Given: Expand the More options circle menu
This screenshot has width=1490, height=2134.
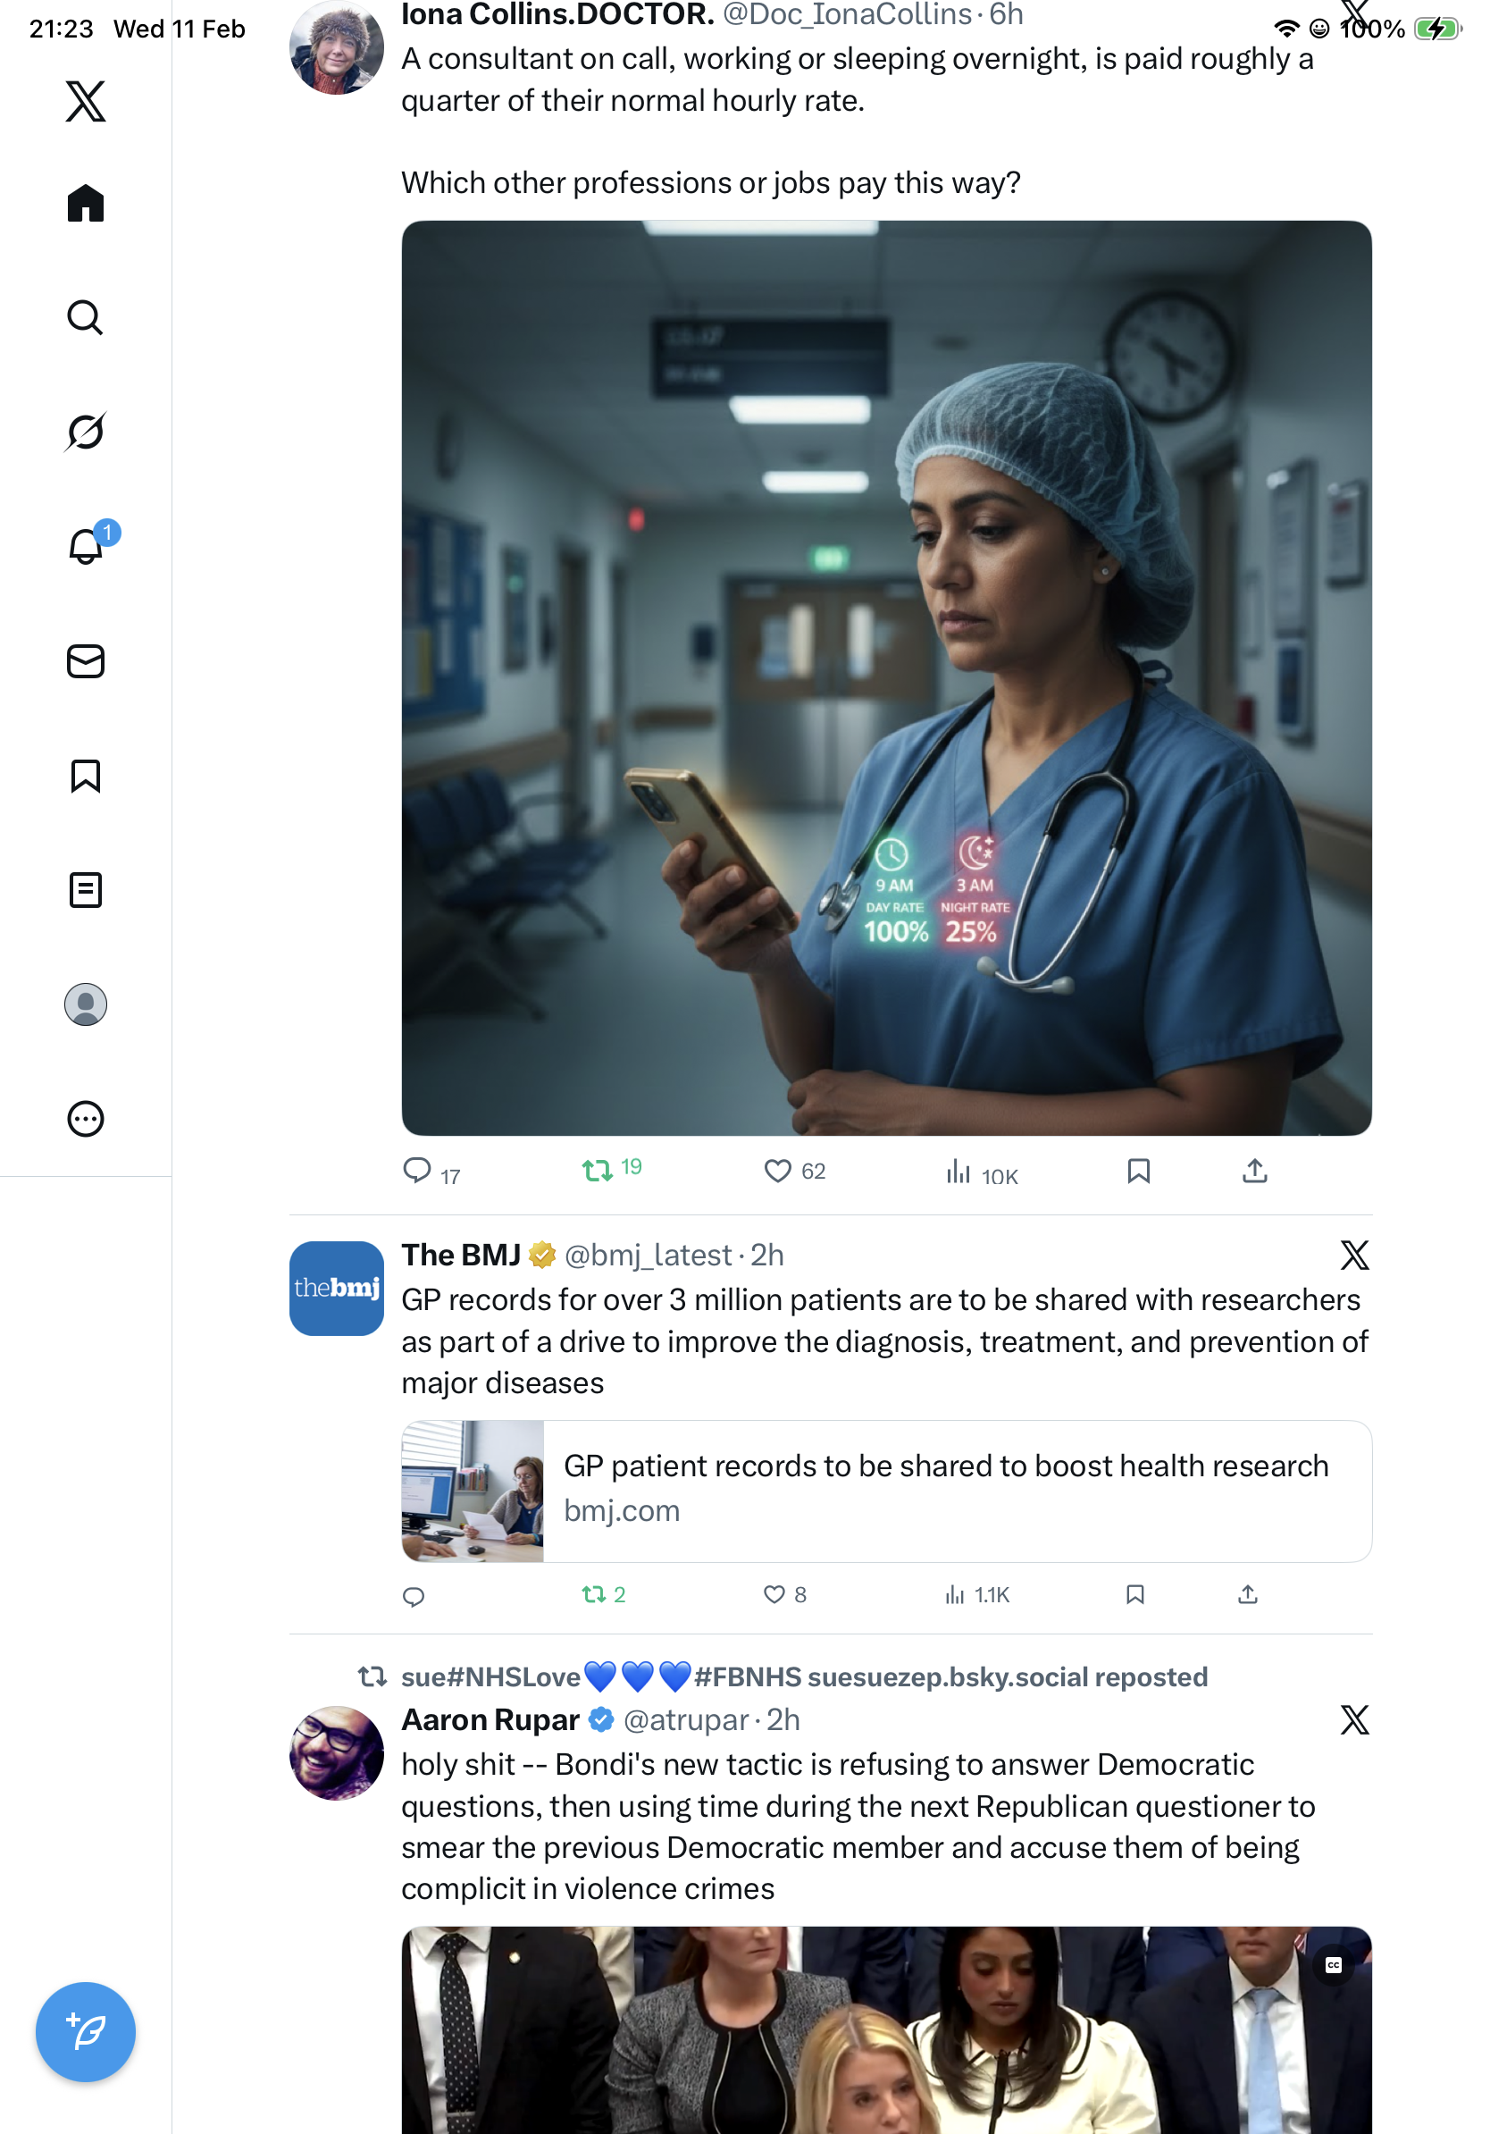Looking at the screenshot, I should (86, 1118).
